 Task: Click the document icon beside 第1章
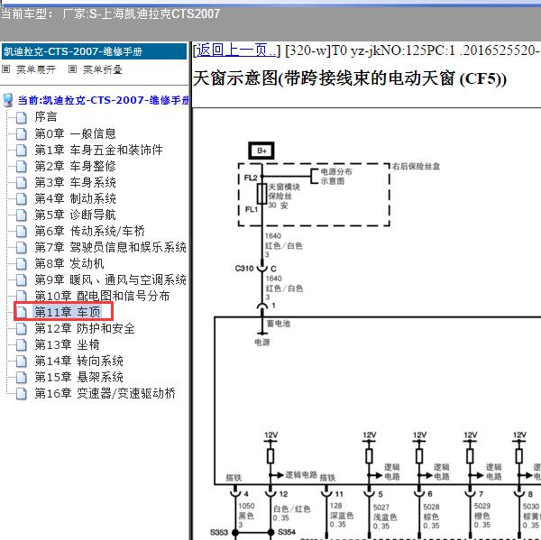point(22,151)
